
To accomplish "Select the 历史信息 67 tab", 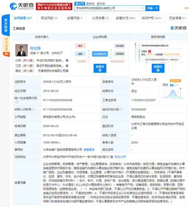I will [x=177, y=18].
